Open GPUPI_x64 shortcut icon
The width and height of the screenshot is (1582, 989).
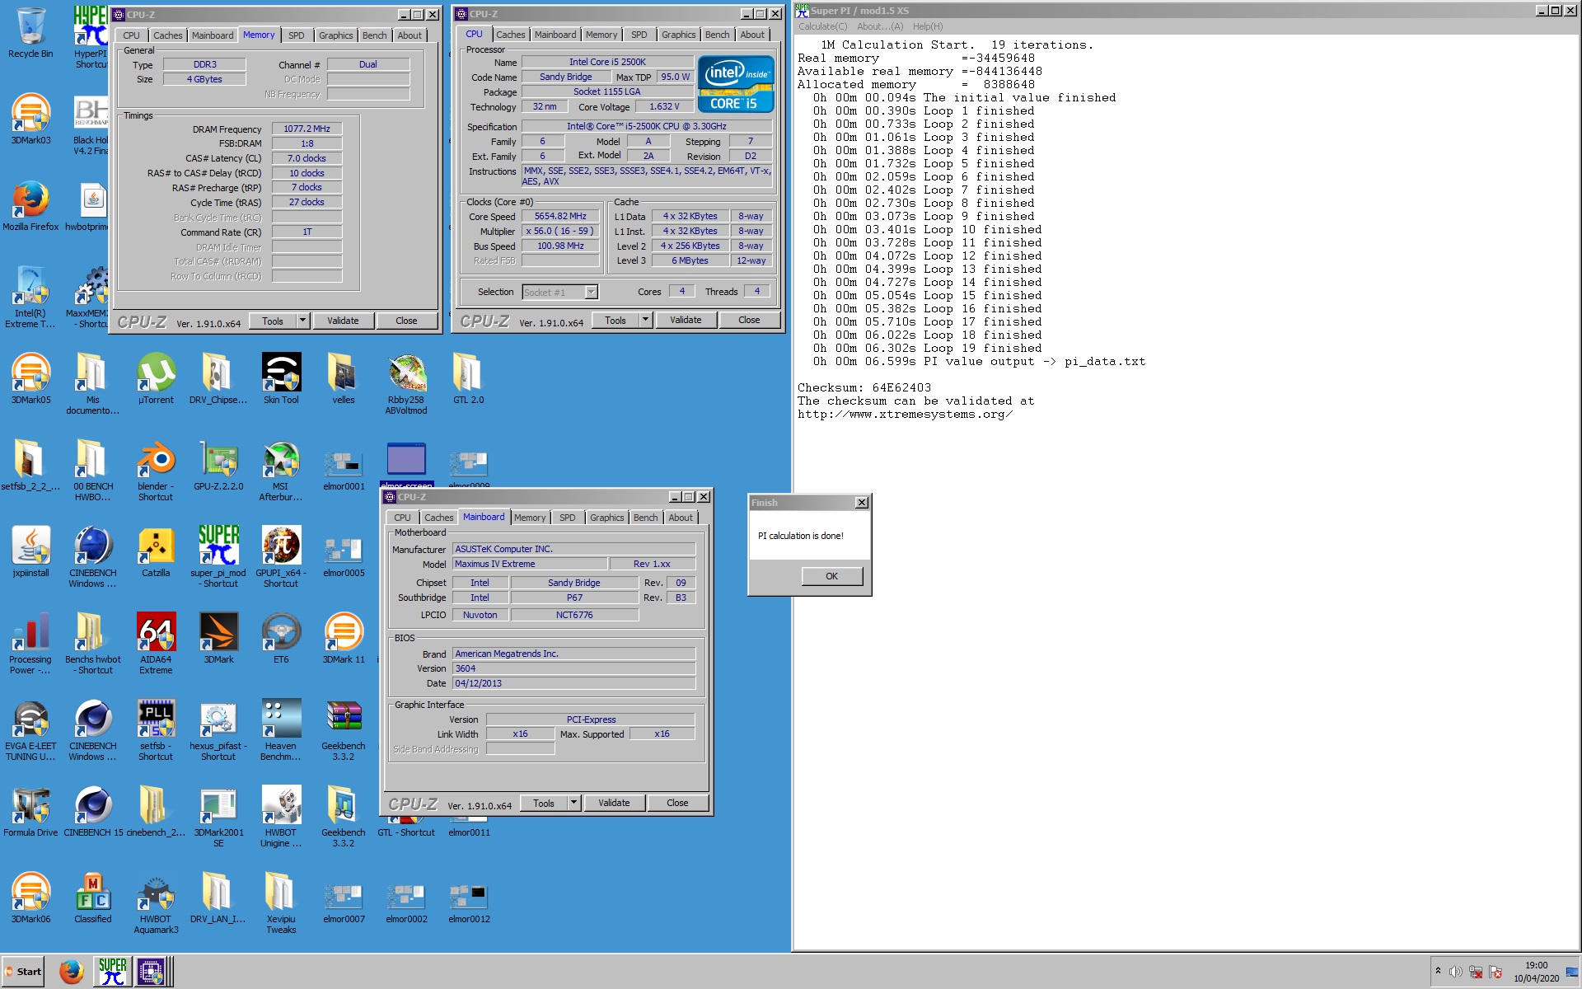(281, 557)
